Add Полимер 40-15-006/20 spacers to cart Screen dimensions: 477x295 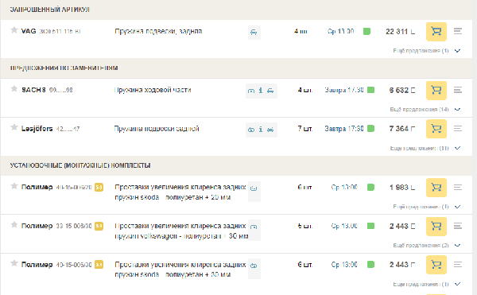pos(436,188)
